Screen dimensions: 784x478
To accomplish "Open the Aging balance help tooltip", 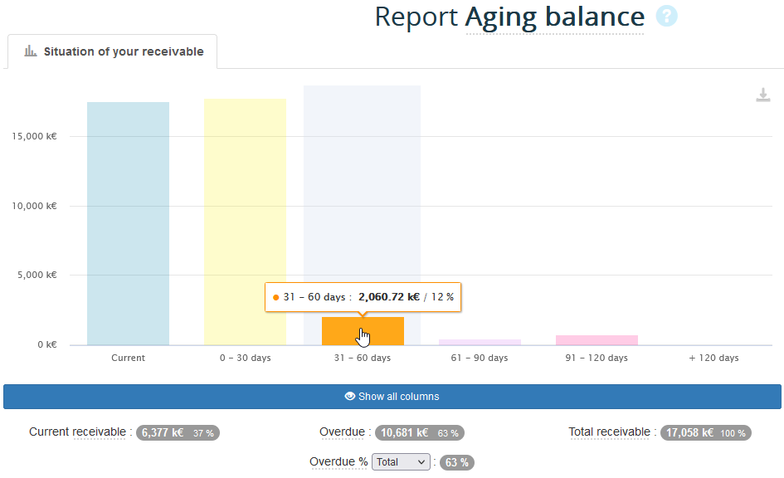I will pos(666,17).
